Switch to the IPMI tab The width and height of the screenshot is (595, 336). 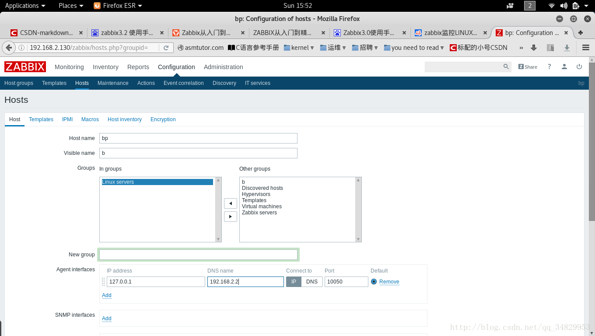(67, 119)
